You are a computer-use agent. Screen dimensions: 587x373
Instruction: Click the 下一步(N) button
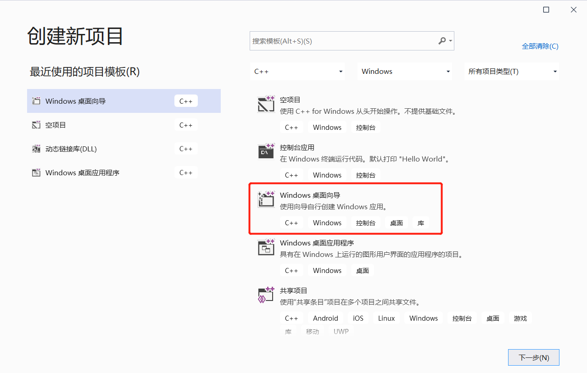click(534, 357)
